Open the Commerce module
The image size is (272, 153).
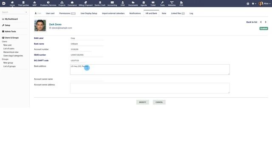coord(72,3)
